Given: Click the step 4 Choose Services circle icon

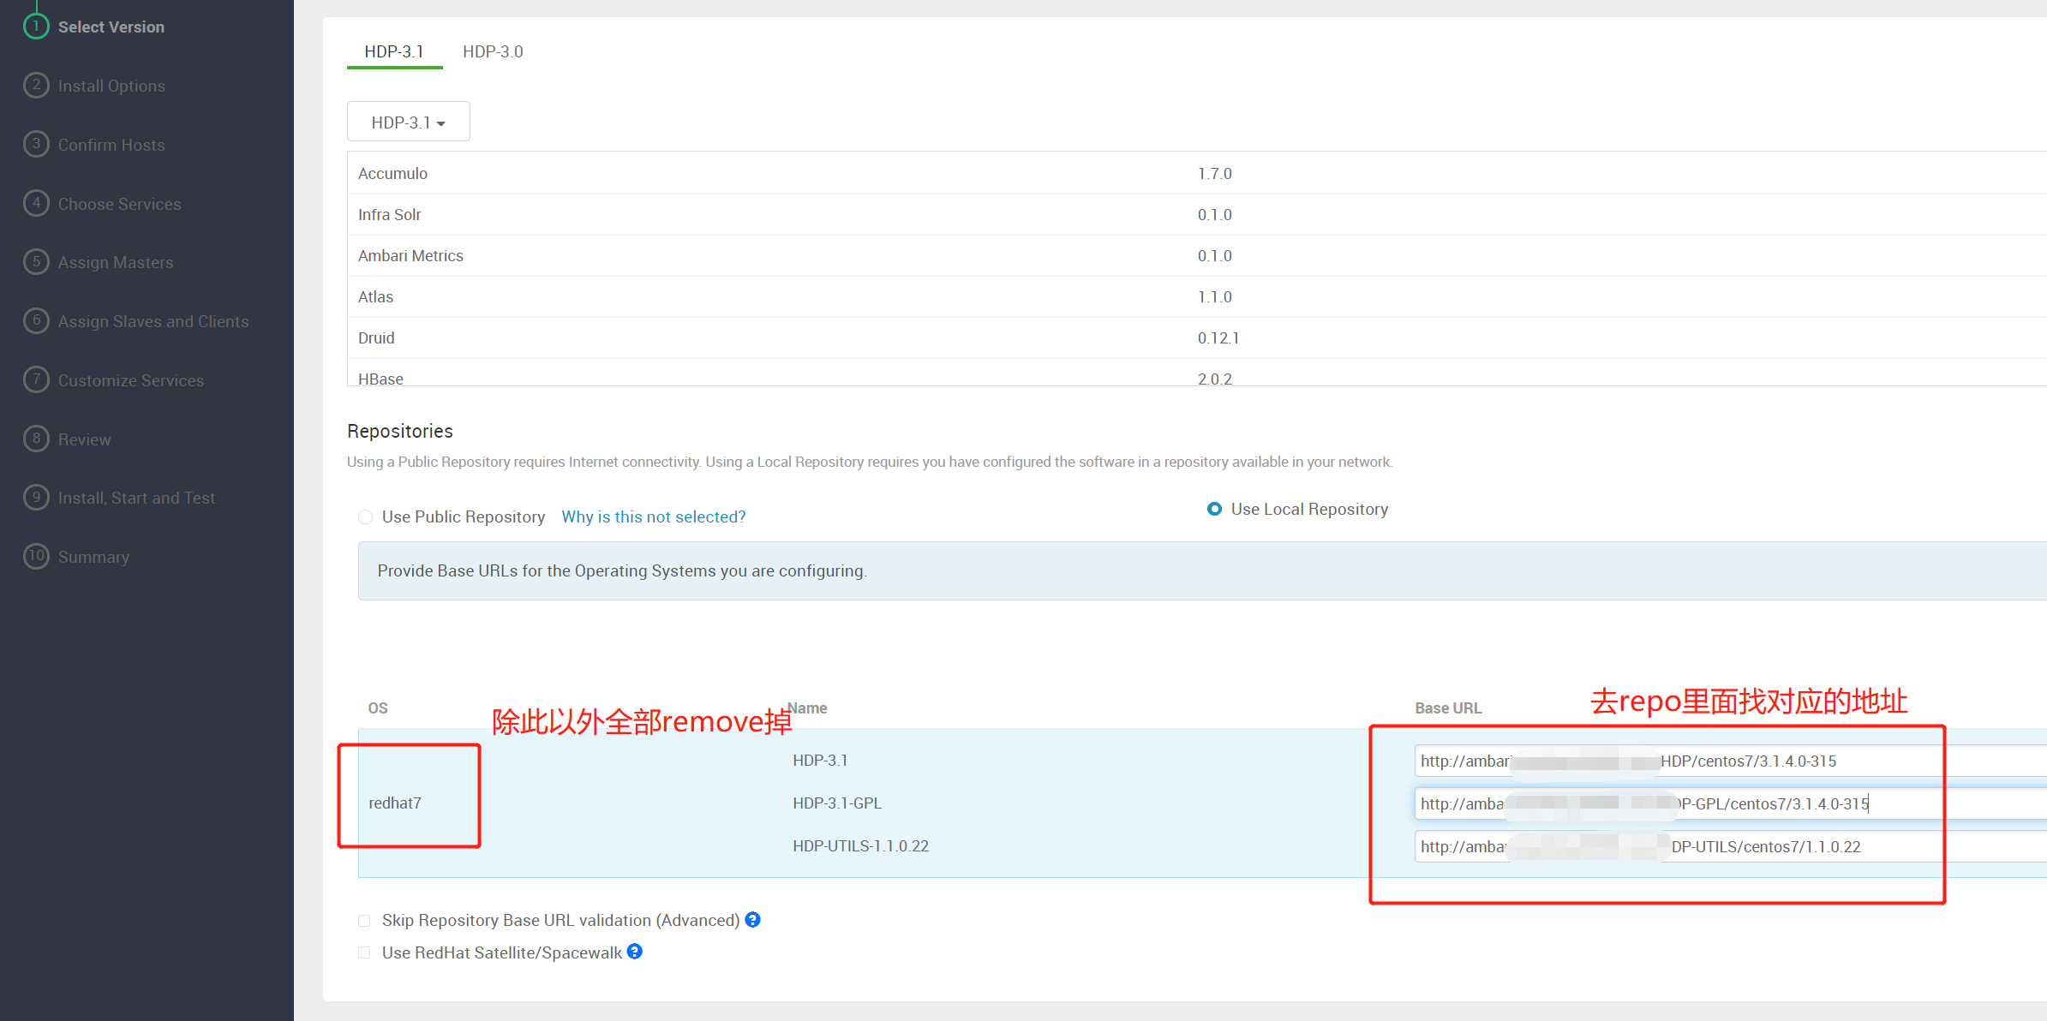Looking at the screenshot, I should click(36, 204).
